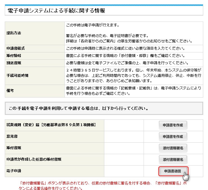Click 申請書を作成 button in 意見書 row
The height and width of the screenshot is (190, 208).
[x=173, y=137]
